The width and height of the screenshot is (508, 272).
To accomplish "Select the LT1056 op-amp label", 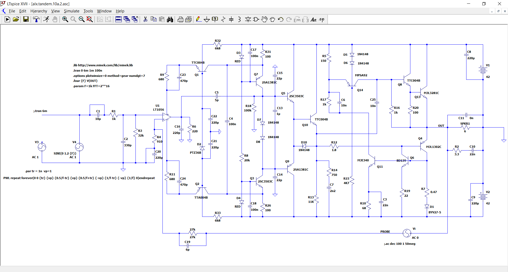I will pos(158,110).
